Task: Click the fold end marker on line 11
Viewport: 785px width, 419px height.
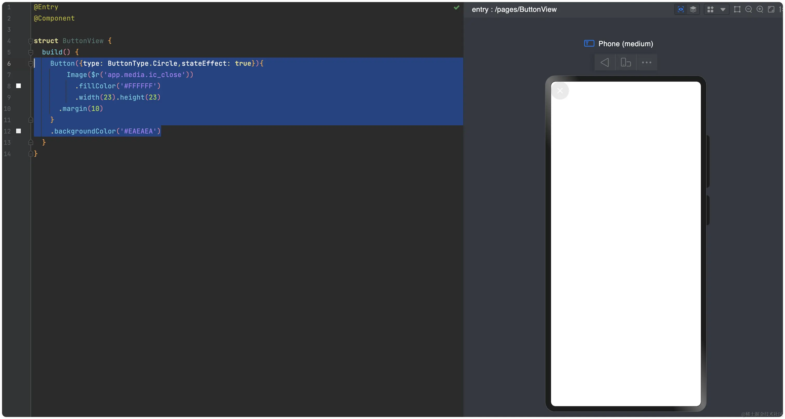Action: click(x=30, y=120)
